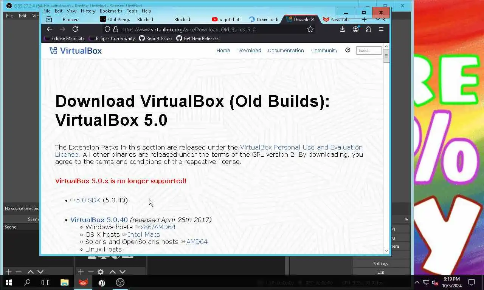Switch to the New Tab tab
The width and height of the screenshot is (484, 290).
(x=336, y=19)
